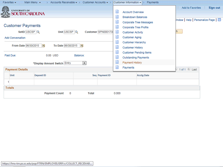Click into the SetID input field
The height and width of the screenshot is (167, 223).
pos(31,32)
